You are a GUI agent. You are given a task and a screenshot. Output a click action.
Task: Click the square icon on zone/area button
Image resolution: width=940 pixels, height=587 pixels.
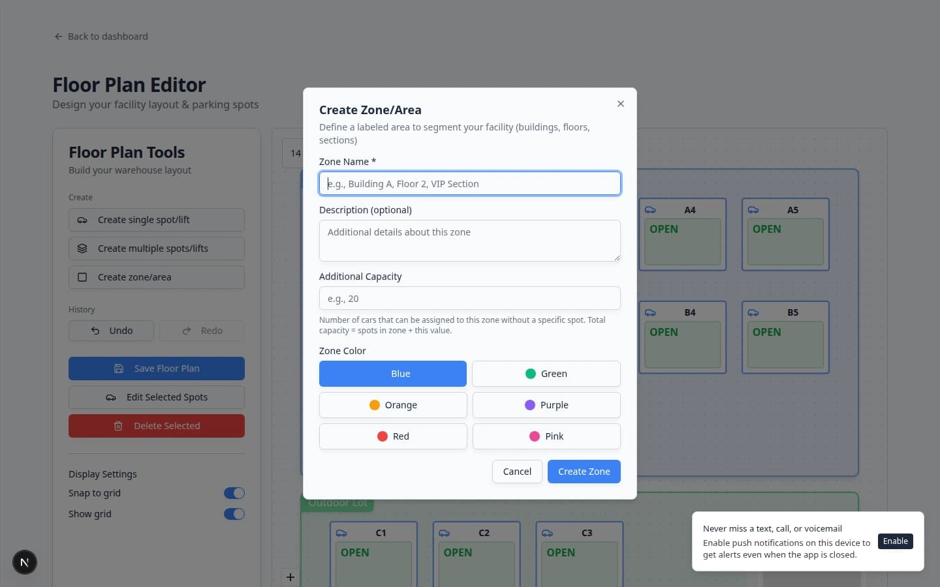[82, 277]
